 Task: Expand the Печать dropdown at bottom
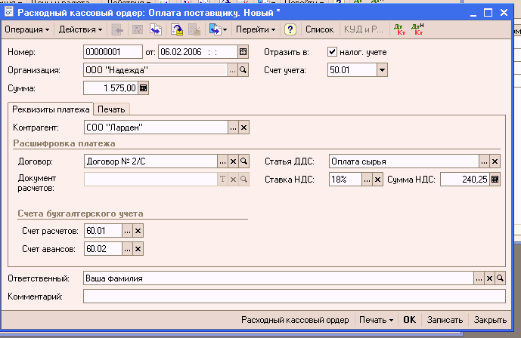click(377, 320)
